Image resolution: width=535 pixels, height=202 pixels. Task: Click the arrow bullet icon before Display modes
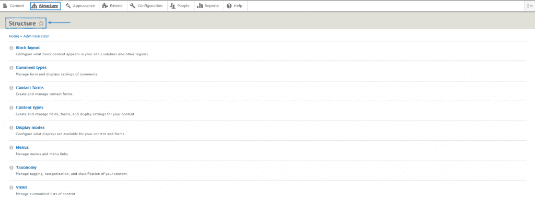coord(11,128)
